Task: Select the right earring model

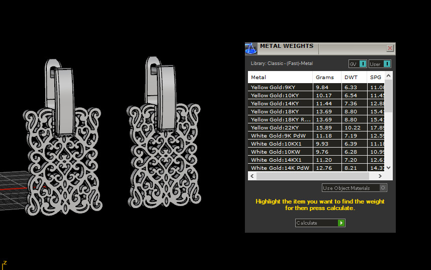Action: (x=164, y=132)
